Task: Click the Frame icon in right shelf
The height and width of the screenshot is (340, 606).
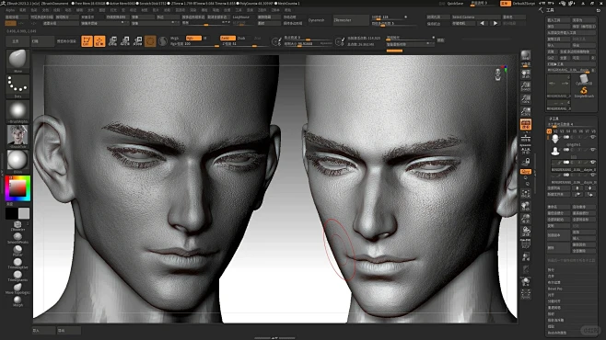Action: tap(526, 194)
